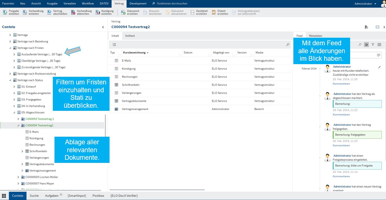Open the feed filter funnel
Image resolution: width=386 pixels, height=200 pixels.
(373, 44)
